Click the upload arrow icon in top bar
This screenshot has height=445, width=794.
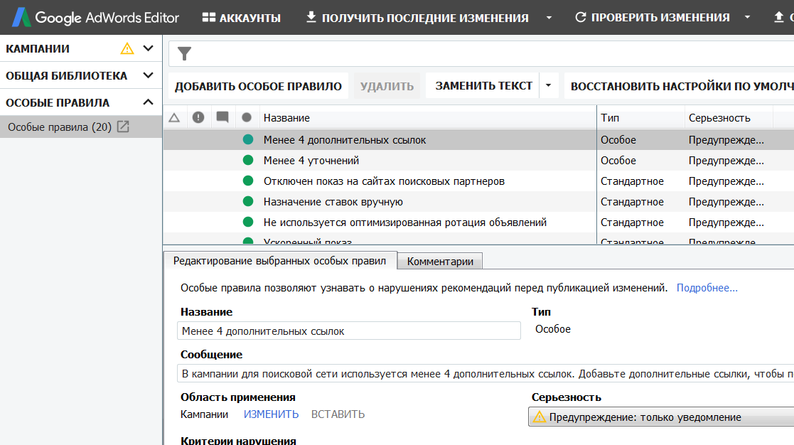click(779, 17)
